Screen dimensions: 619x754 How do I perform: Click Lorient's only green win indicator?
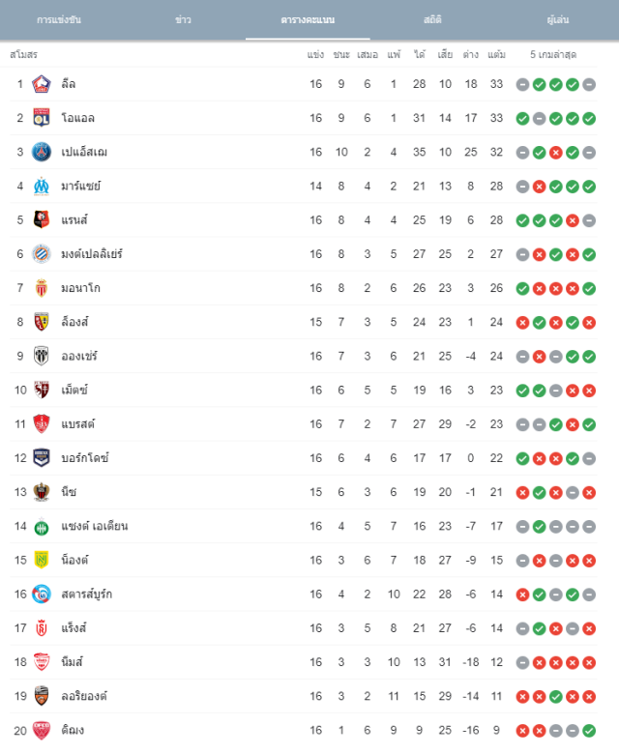tap(556, 697)
